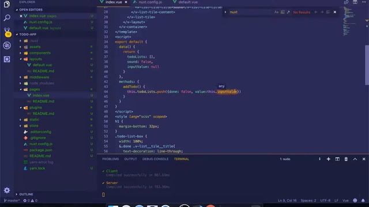Create a new terminal with plus icon
Screen dimensions: 369x207
[x=328, y=159]
